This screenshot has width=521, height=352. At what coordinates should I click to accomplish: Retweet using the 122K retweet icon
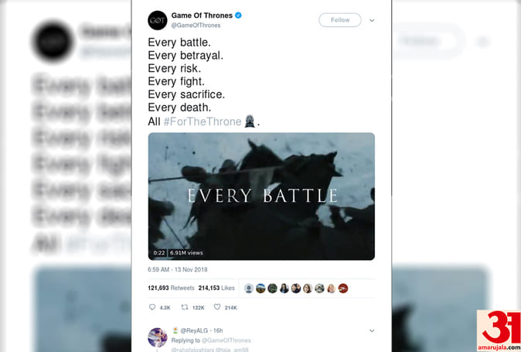coord(185,307)
